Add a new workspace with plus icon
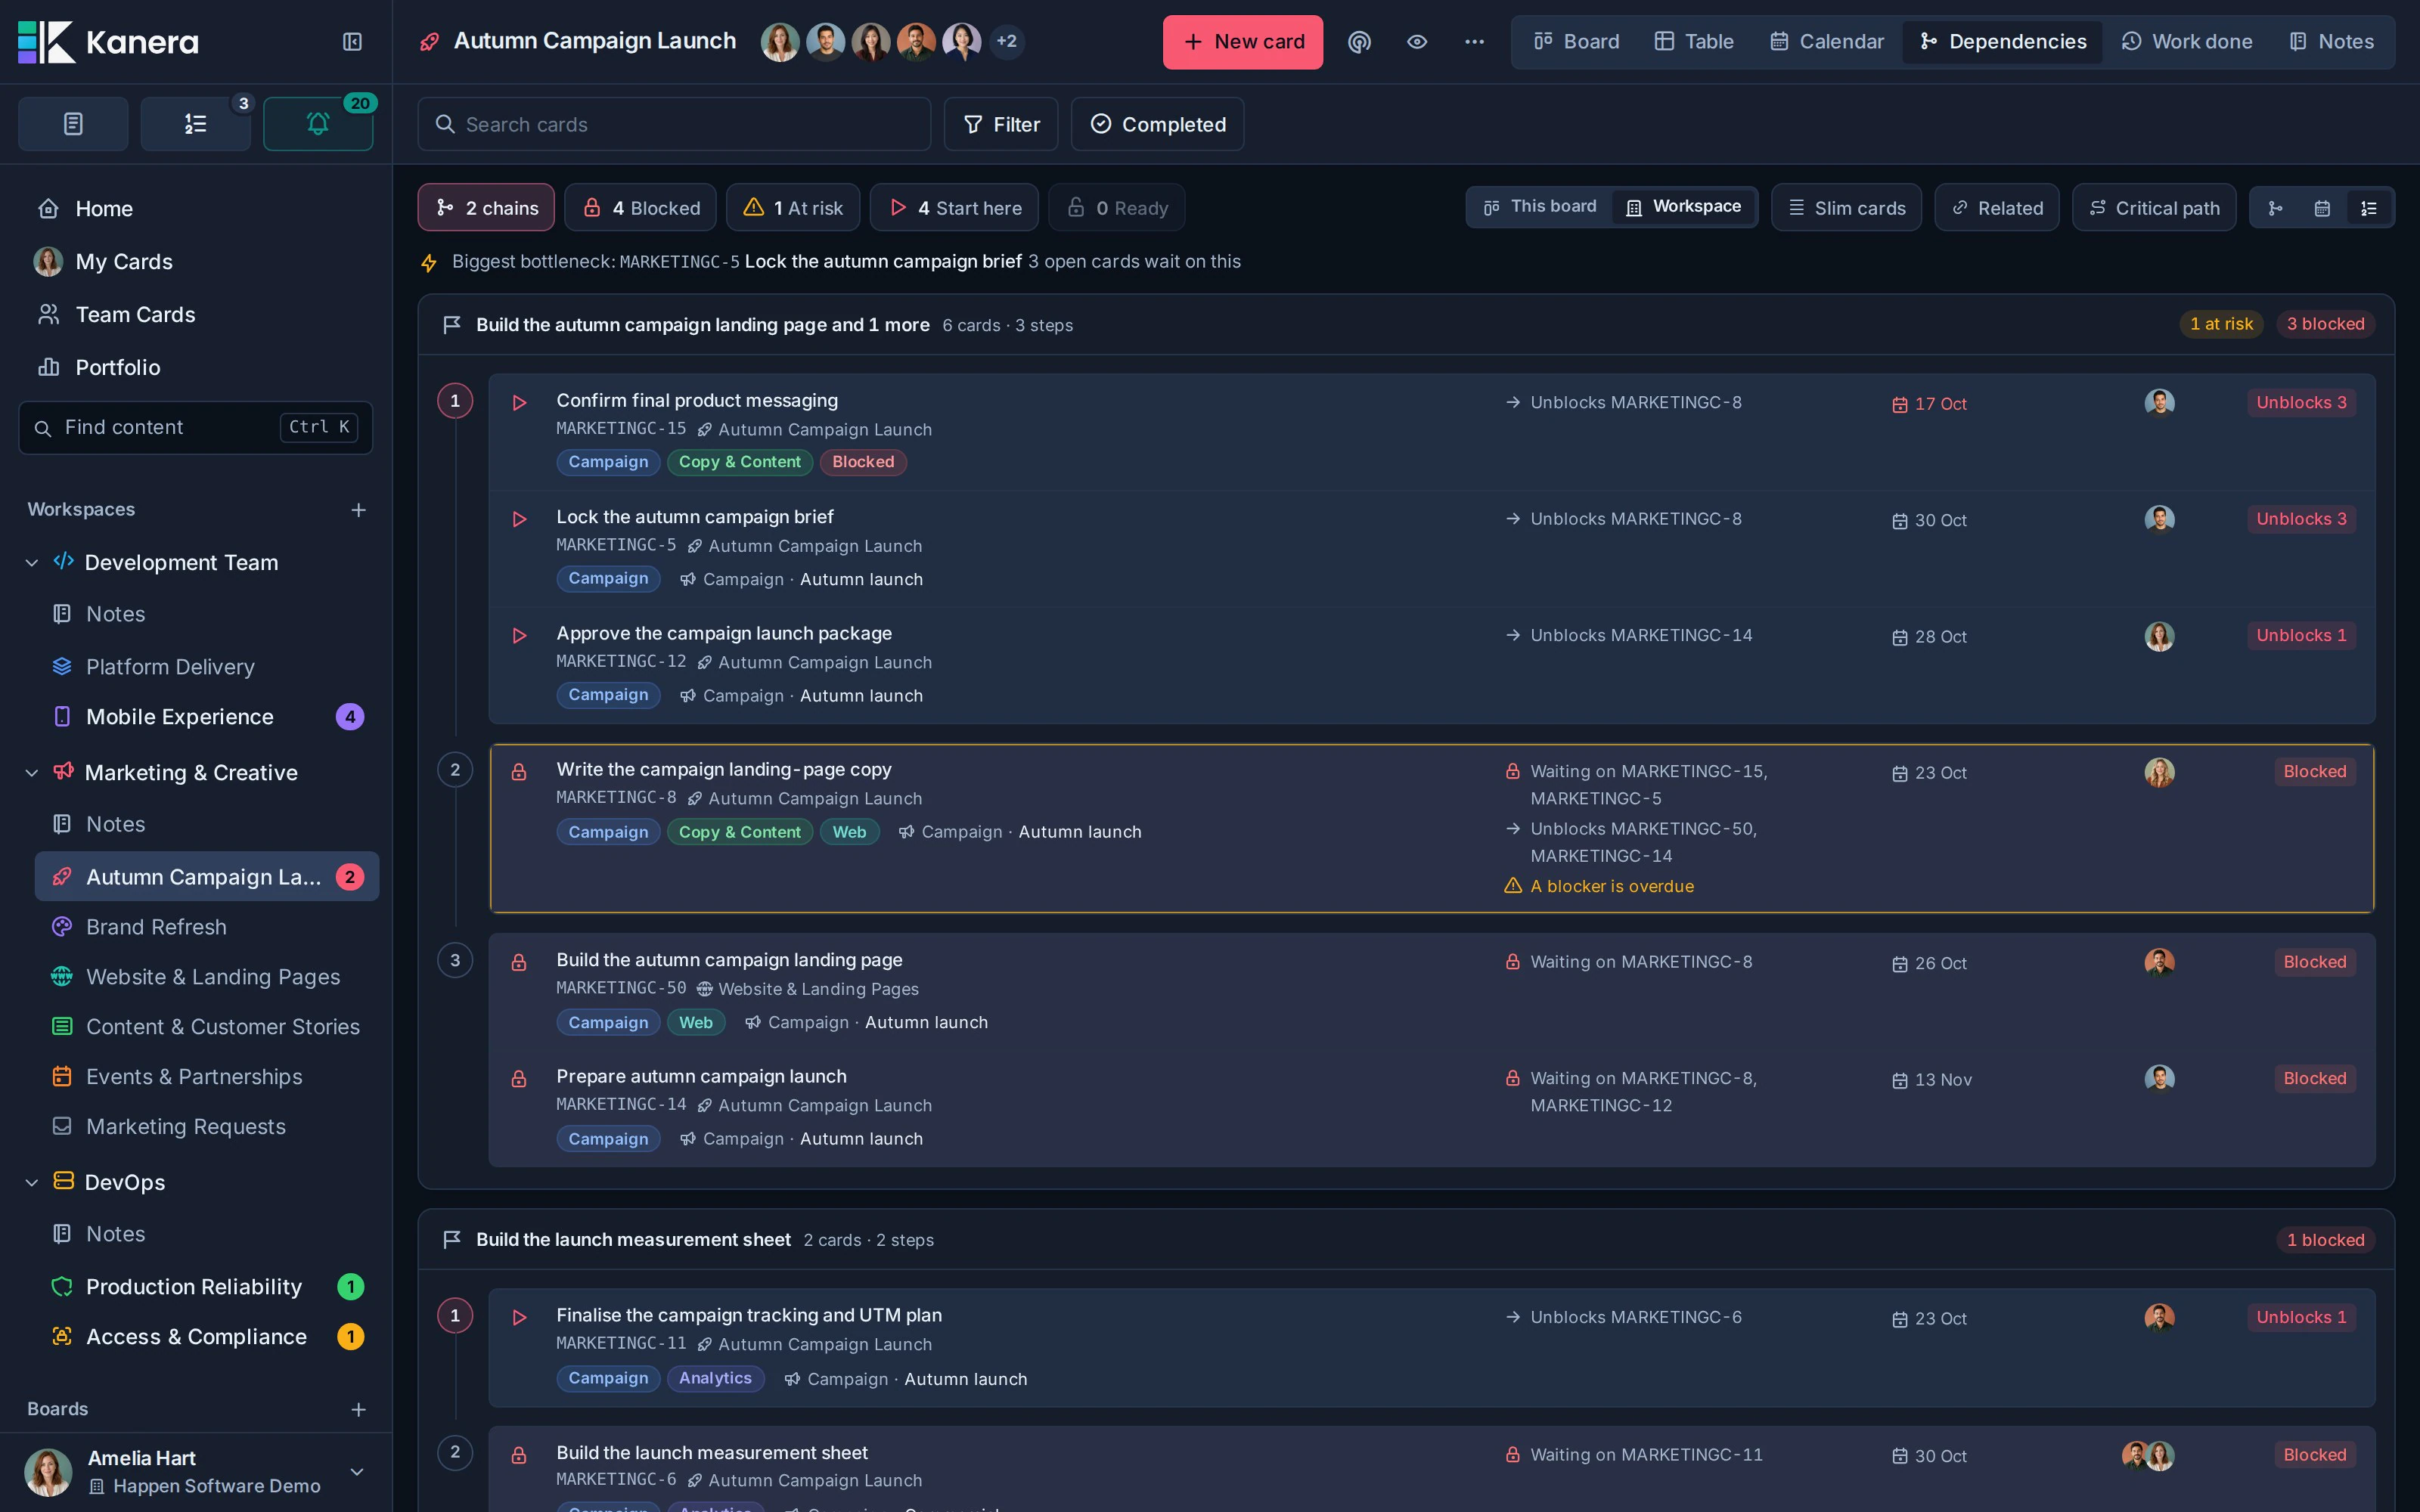The width and height of the screenshot is (2420, 1512). (358, 510)
